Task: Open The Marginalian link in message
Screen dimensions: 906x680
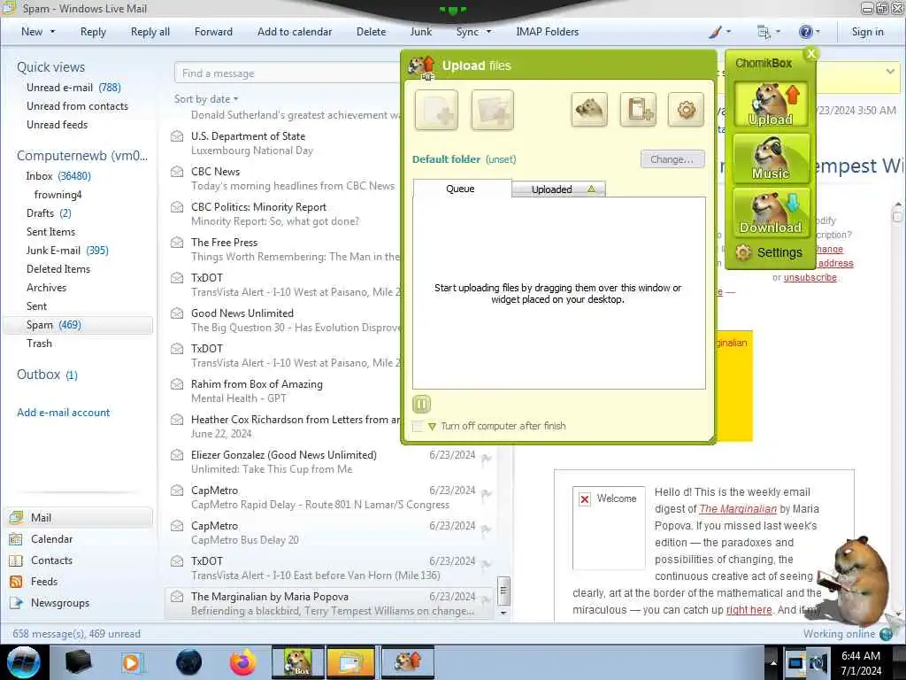Action: (738, 509)
